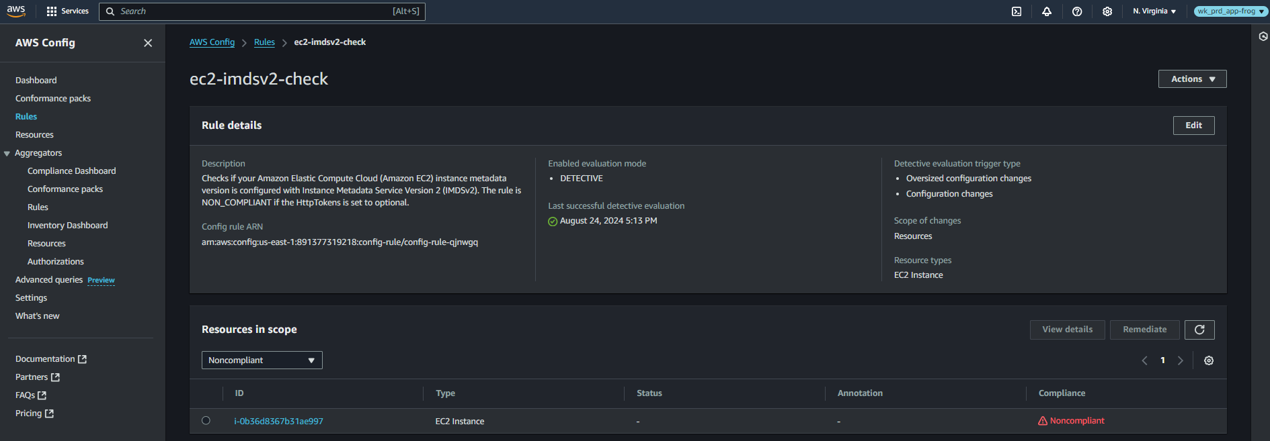The height and width of the screenshot is (441, 1270).
Task: Collapse the Aggregators section
Action: pyautogui.click(x=7, y=154)
